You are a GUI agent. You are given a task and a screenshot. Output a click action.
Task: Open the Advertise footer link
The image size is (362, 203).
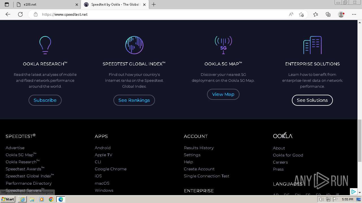pos(15,148)
